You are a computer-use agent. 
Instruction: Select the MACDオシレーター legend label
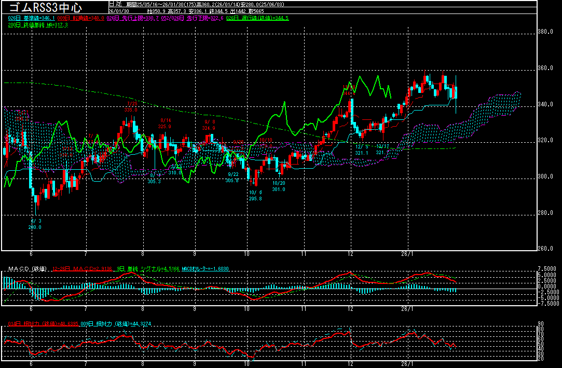point(207,269)
